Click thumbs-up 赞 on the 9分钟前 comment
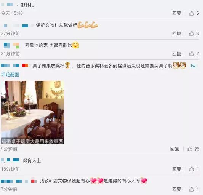 coord(193,149)
